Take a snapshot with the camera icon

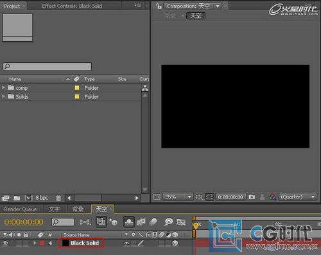(x=252, y=197)
